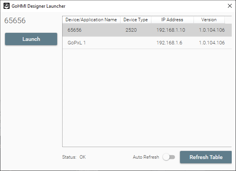This screenshot has width=236, height=171.
Task: Sort by Device Type column header
Action: (x=136, y=20)
